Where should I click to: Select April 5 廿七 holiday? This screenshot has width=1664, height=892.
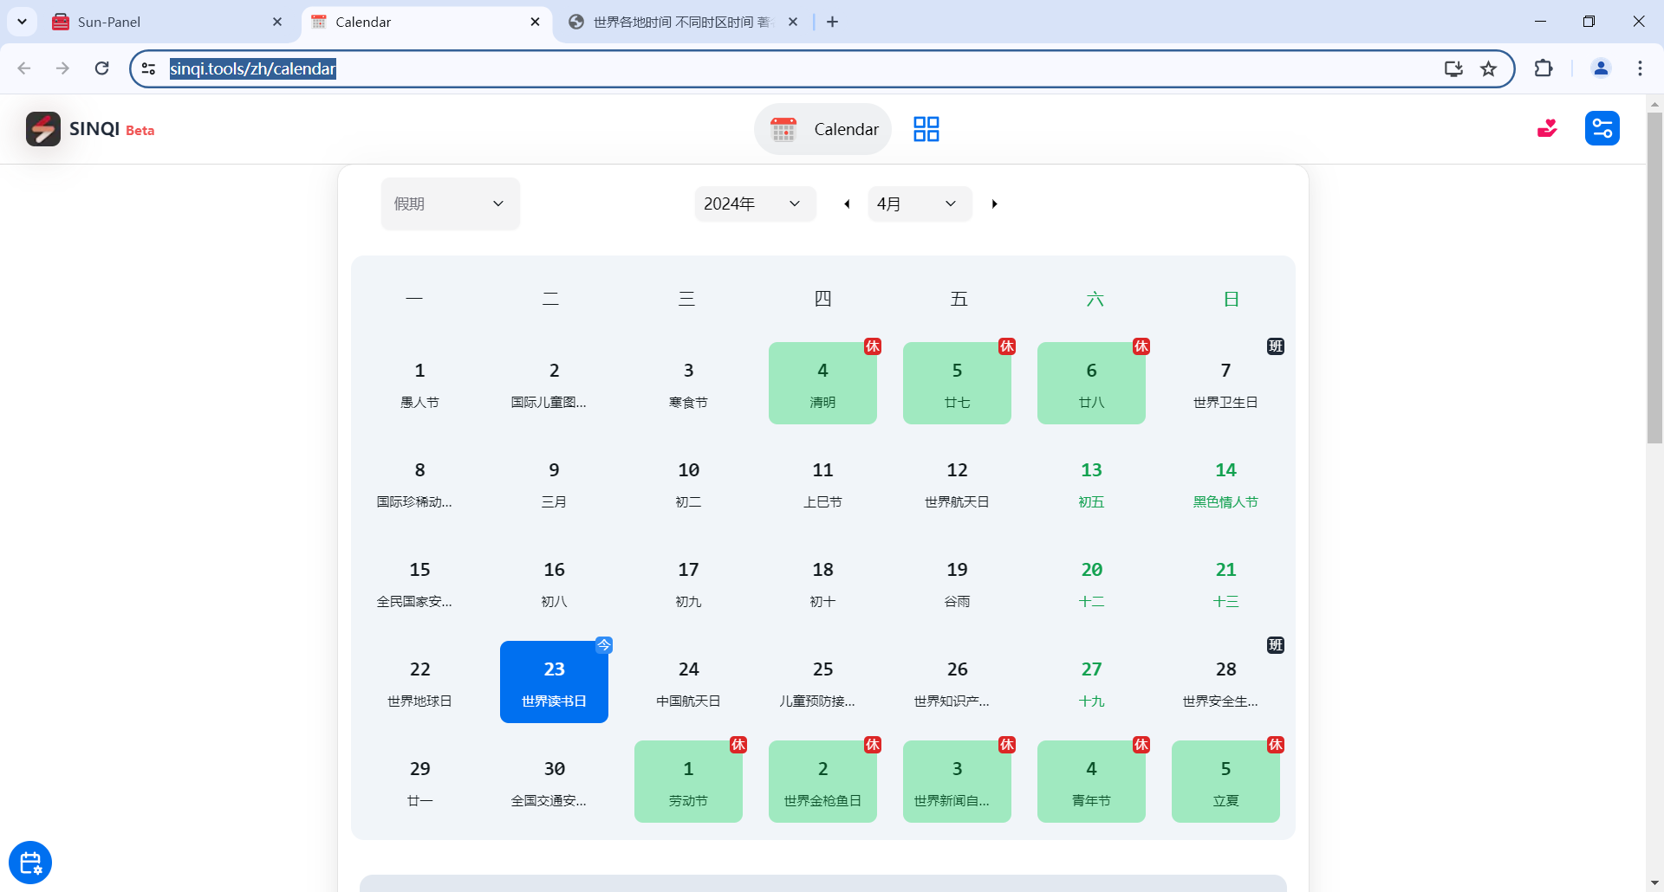(x=957, y=384)
